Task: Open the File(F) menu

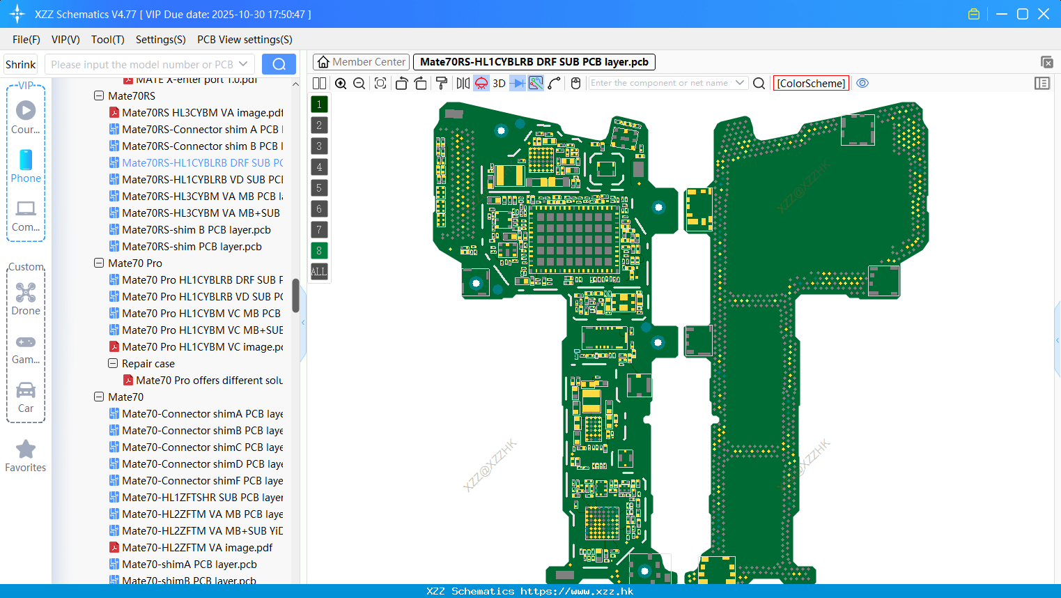Action: click(26, 40)
